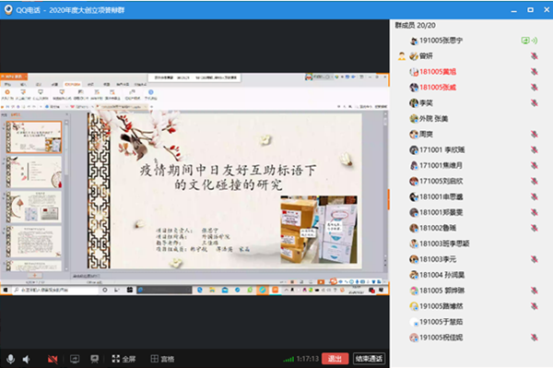Click muted mic icon beside 曾妍
The height and width of the screenshot is (368, 553).
click(535, 56)
